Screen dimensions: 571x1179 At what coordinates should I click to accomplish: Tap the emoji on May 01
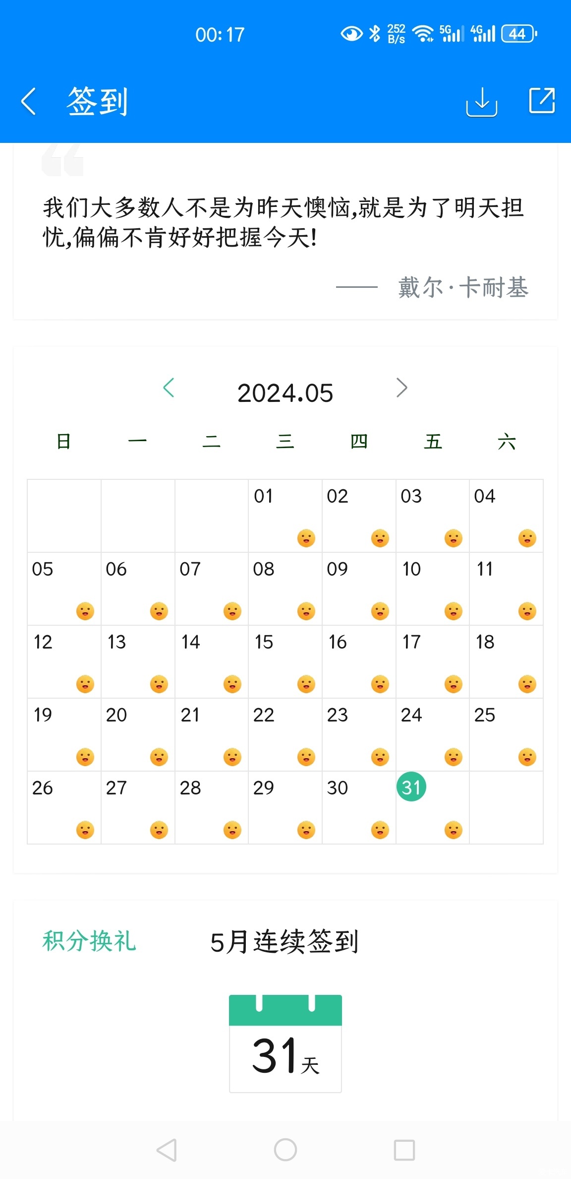(x=306, y=538)
